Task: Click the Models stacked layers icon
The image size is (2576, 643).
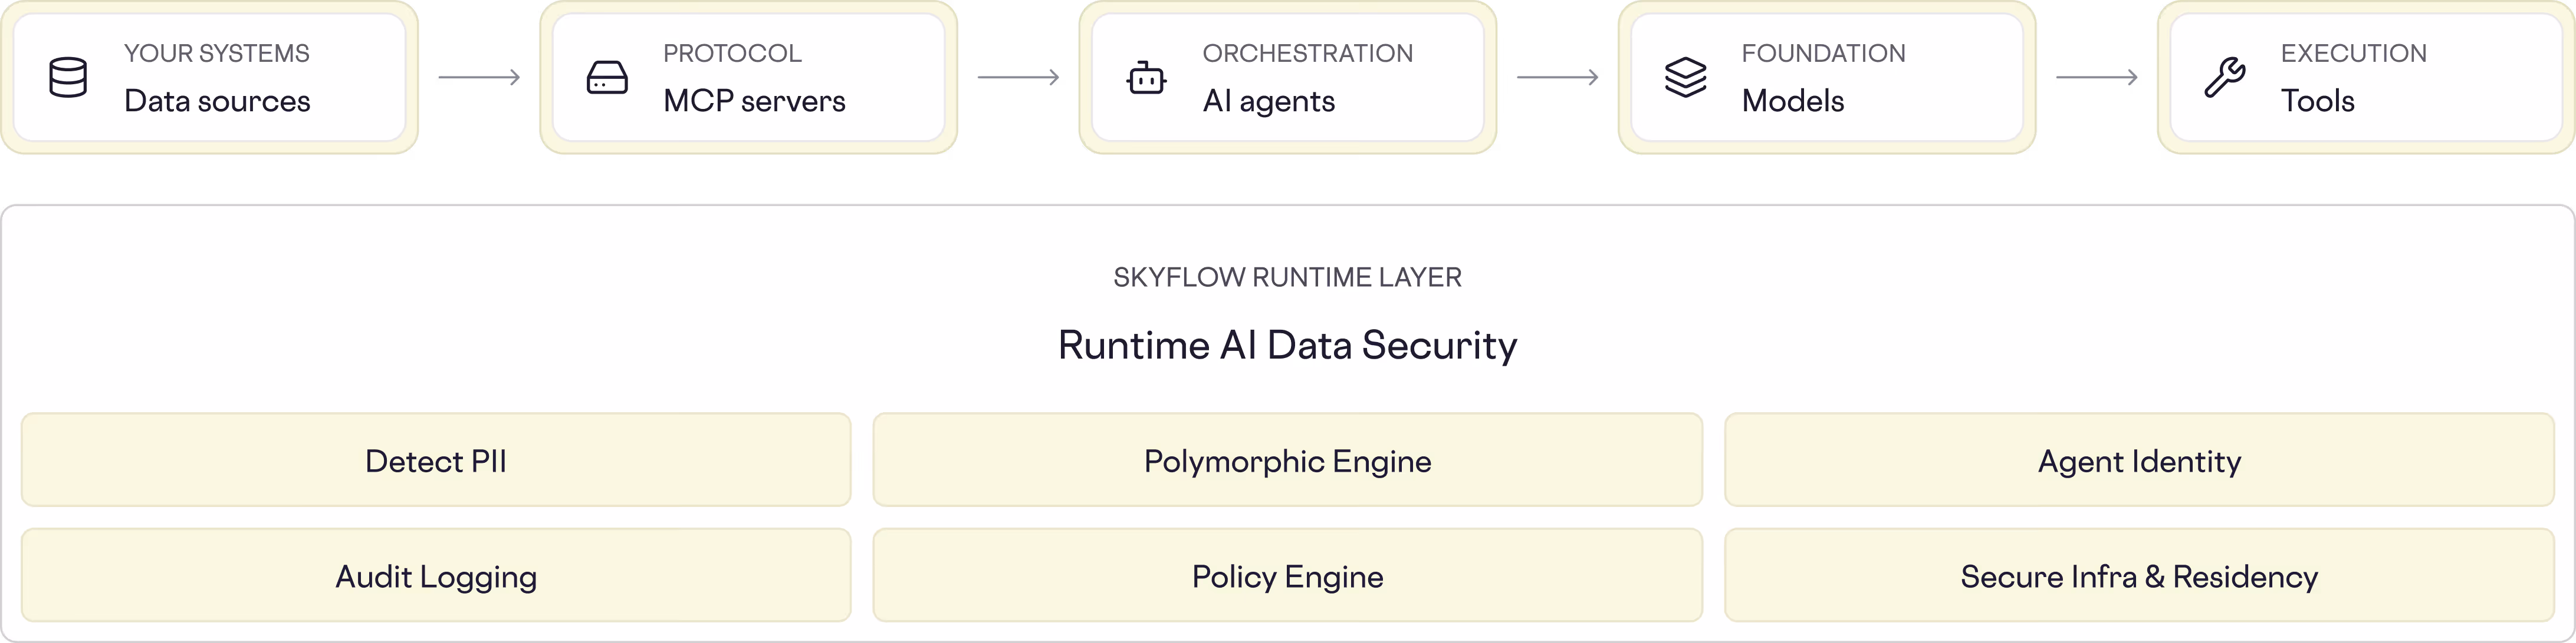Action: (x=1685, y=77)
